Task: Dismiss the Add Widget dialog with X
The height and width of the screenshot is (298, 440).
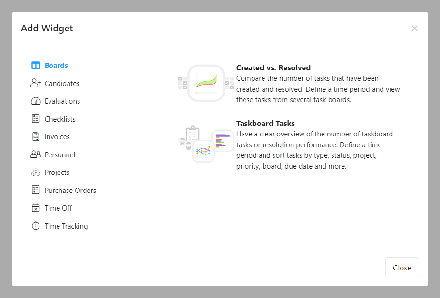Action: pos(414,29)
